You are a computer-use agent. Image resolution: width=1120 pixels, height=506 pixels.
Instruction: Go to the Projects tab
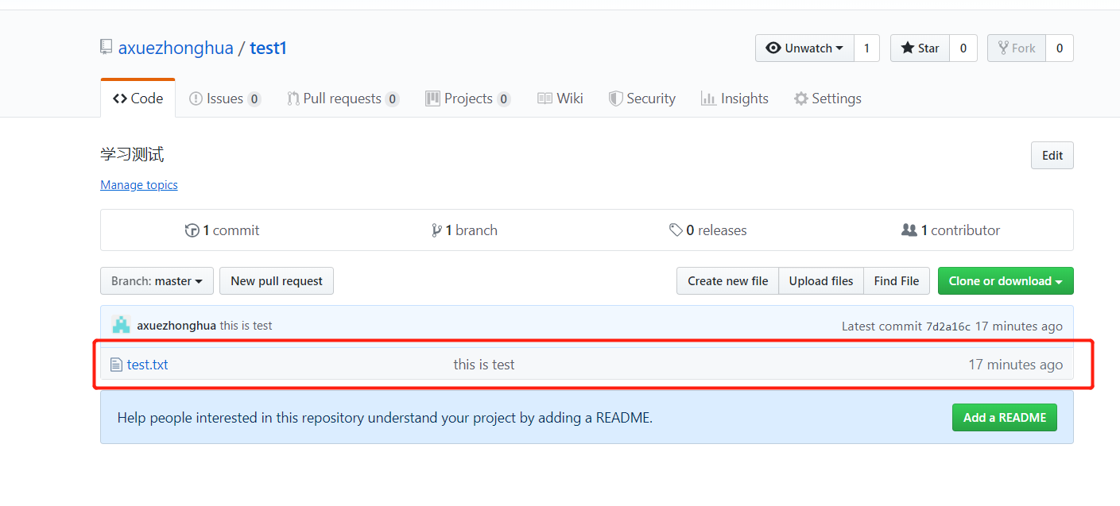pyautogui.click(x=468, y=98)
